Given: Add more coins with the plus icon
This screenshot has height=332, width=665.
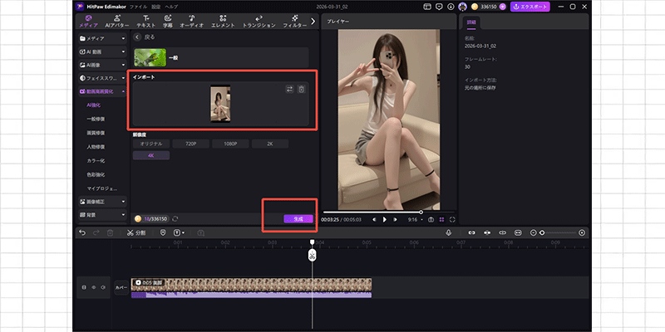Looking at the screenshot, I should 503,7.
